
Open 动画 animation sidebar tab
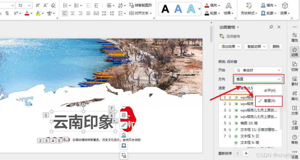(294, 52)
